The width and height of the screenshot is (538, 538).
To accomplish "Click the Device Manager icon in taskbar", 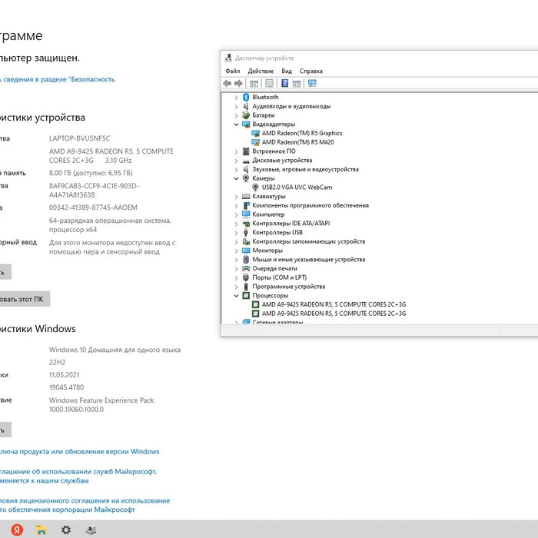I will pos(91,530).
